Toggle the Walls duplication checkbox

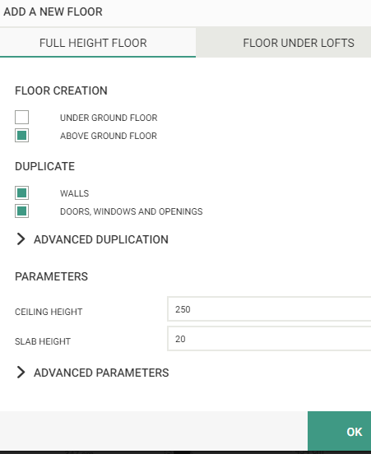pos(21,192)
